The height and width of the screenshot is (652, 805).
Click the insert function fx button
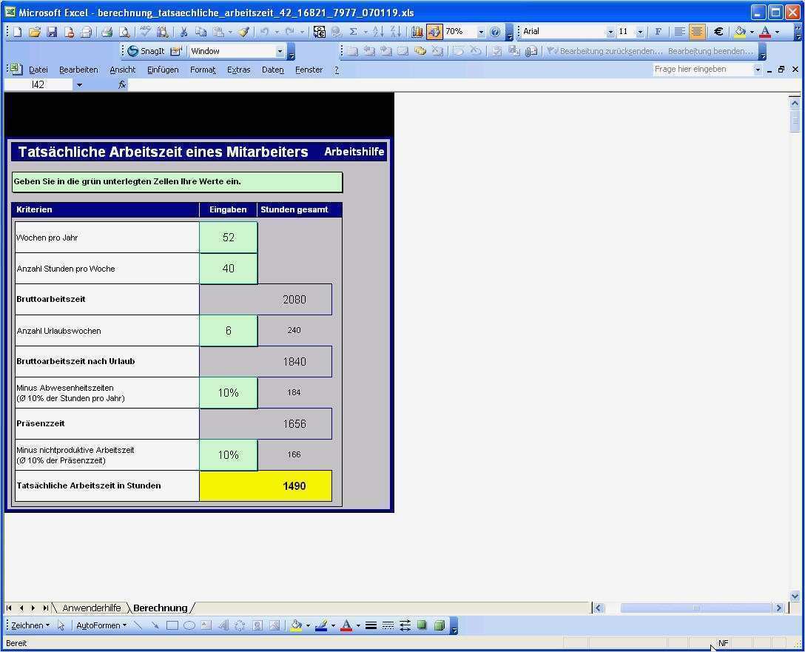121,84
